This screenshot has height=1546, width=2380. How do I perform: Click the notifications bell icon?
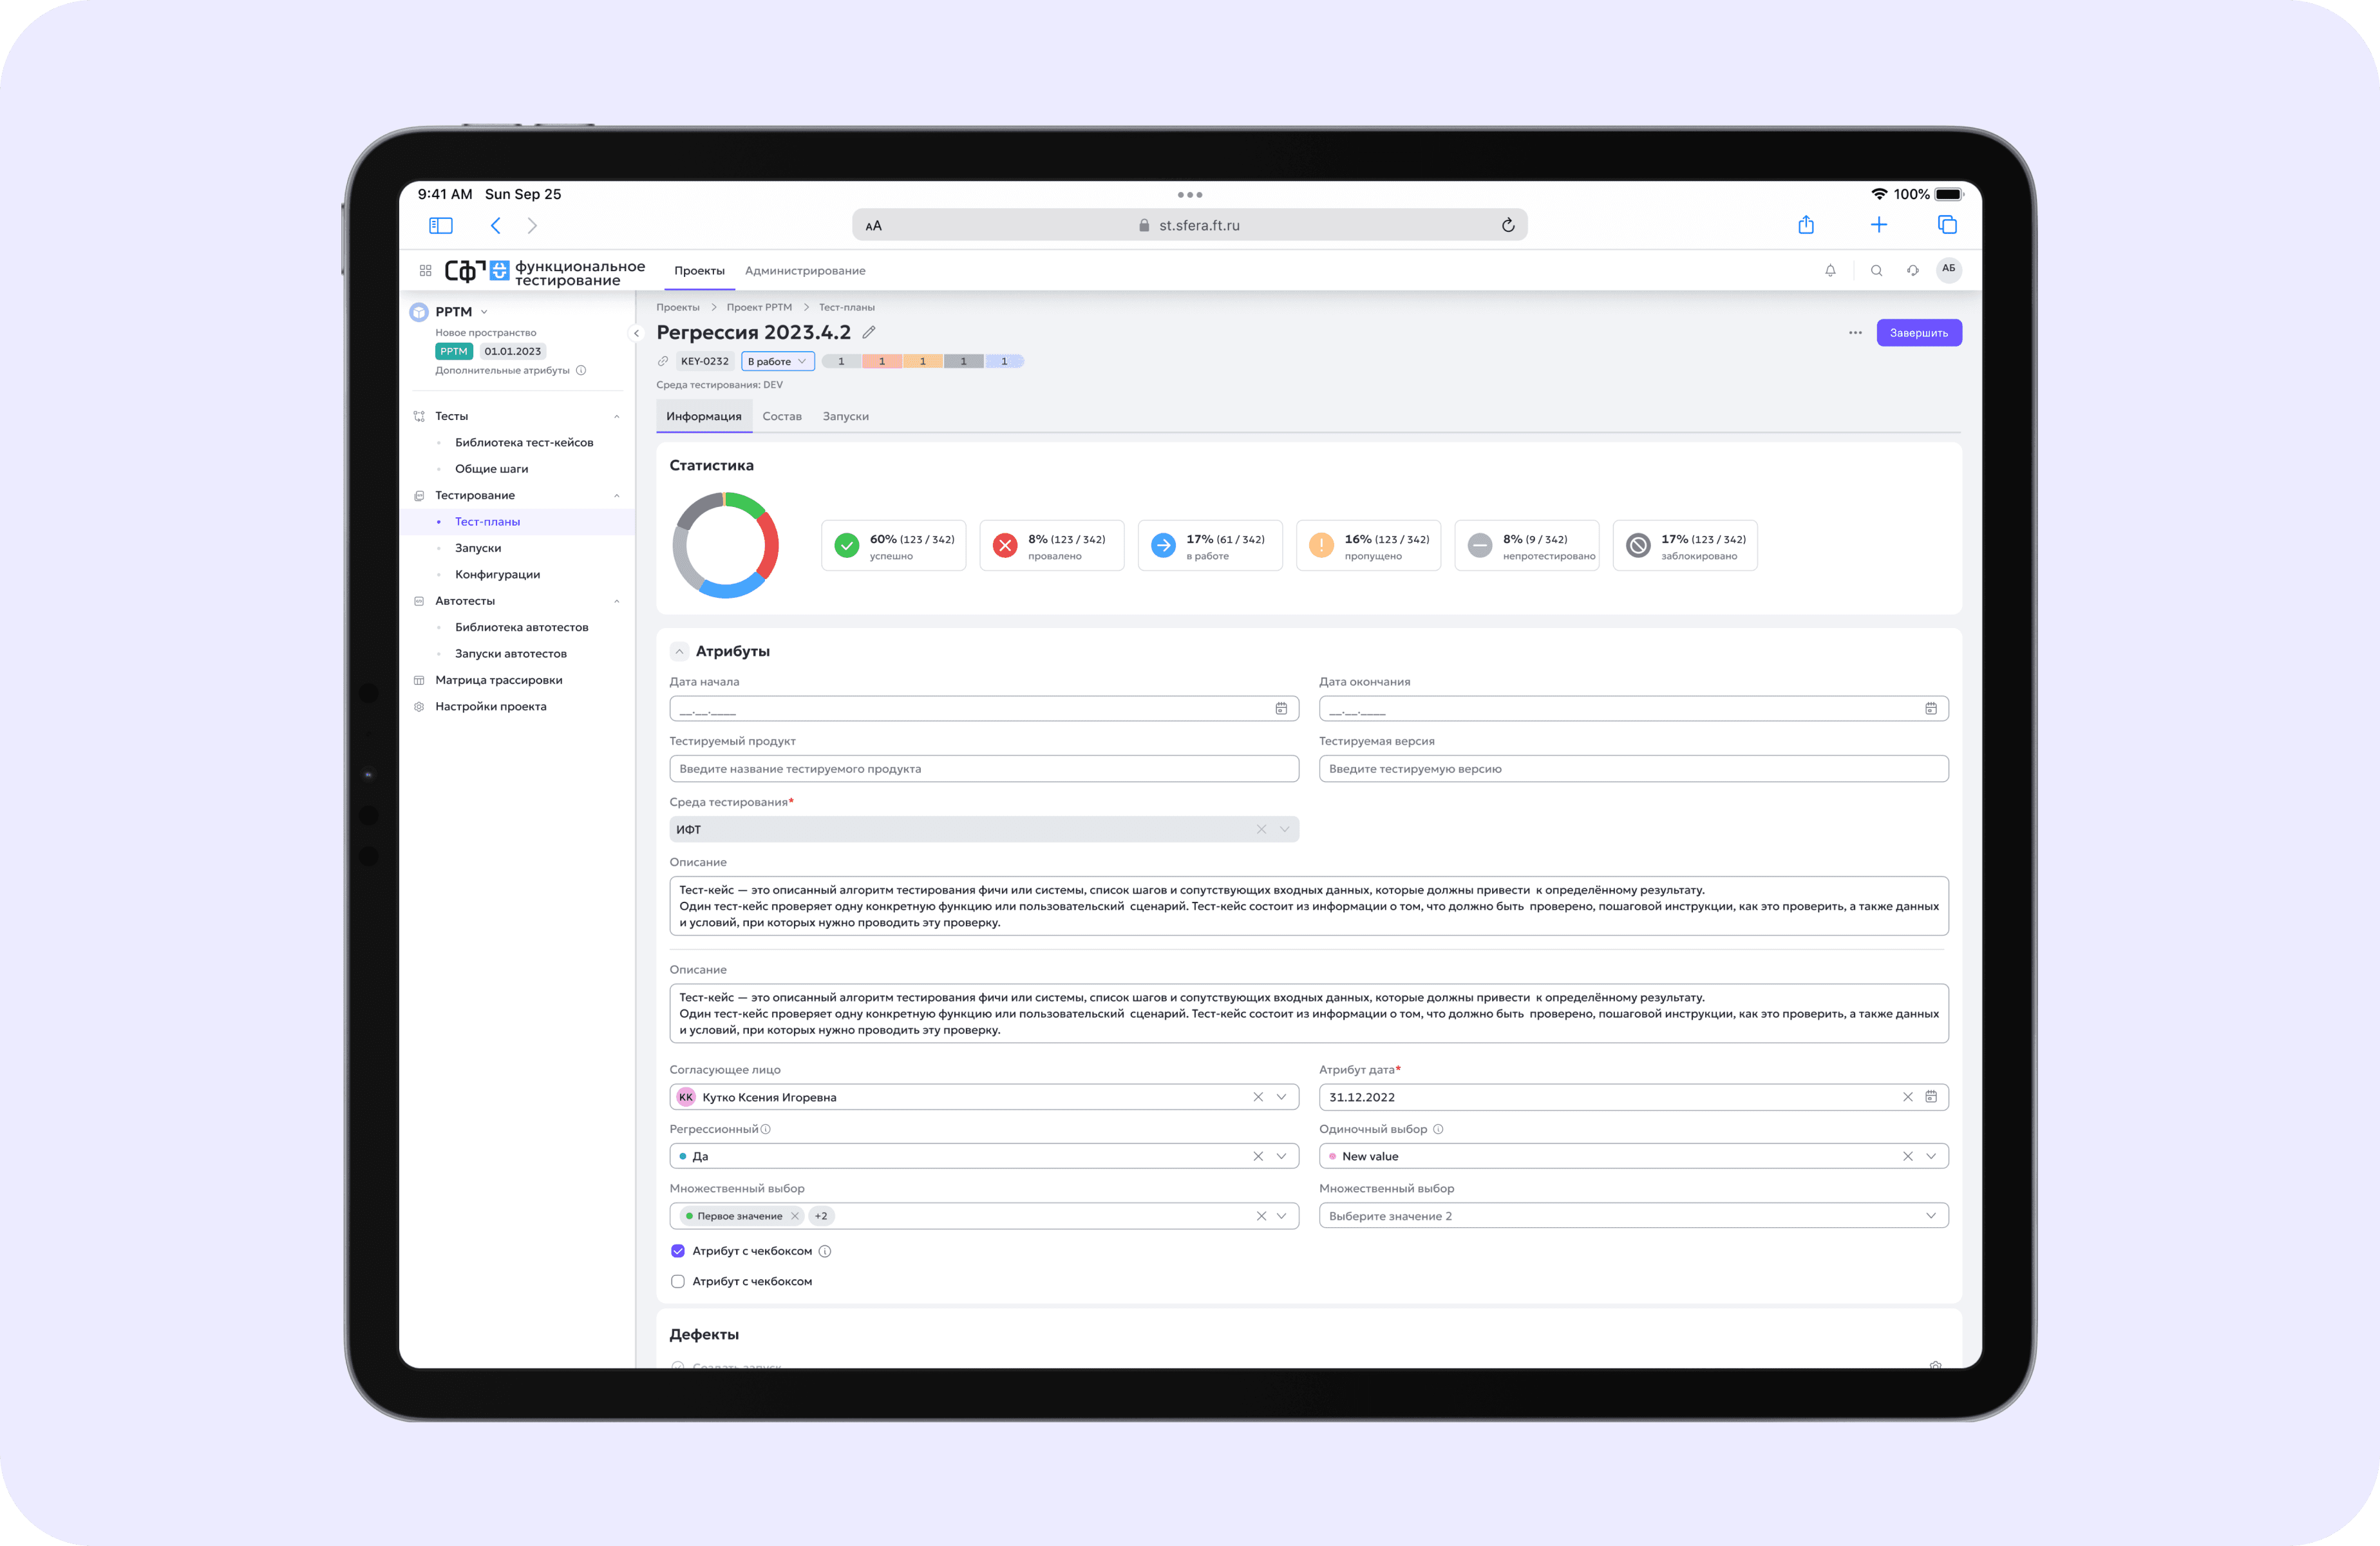pyautogui.click(x=1830, y=270)
